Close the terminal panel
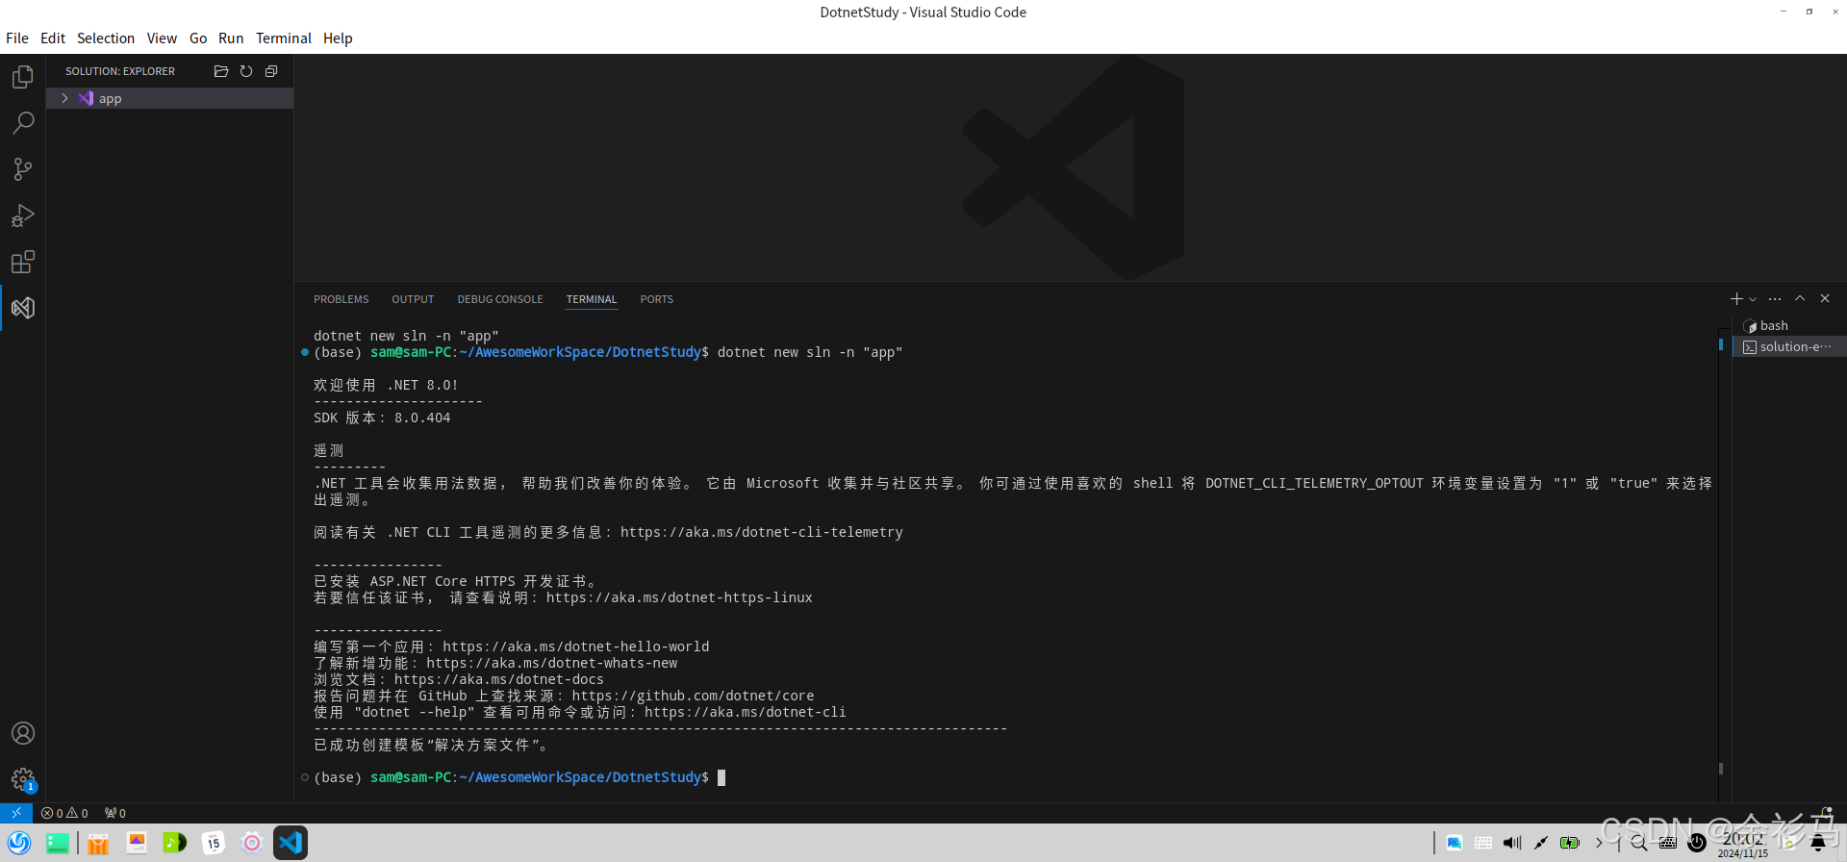Screen dimensions: 1847x862 click(1825, 299)
